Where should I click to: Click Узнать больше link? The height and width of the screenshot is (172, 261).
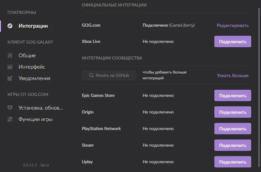(x=233, y=75)
